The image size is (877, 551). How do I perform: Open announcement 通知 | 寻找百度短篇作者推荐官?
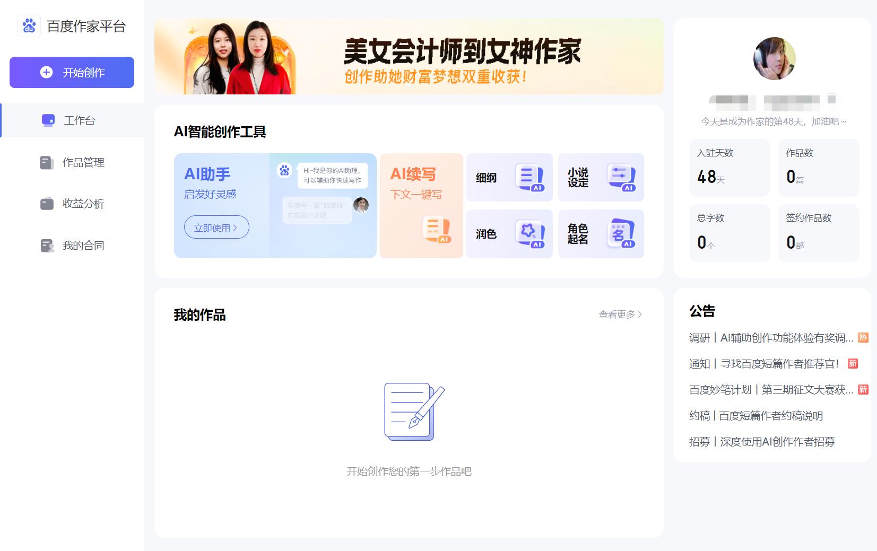[765, 364]
